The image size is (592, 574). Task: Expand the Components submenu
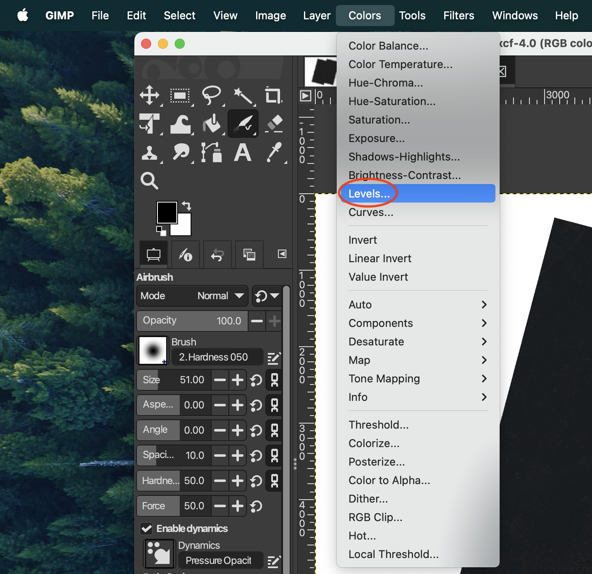[418, 323]
